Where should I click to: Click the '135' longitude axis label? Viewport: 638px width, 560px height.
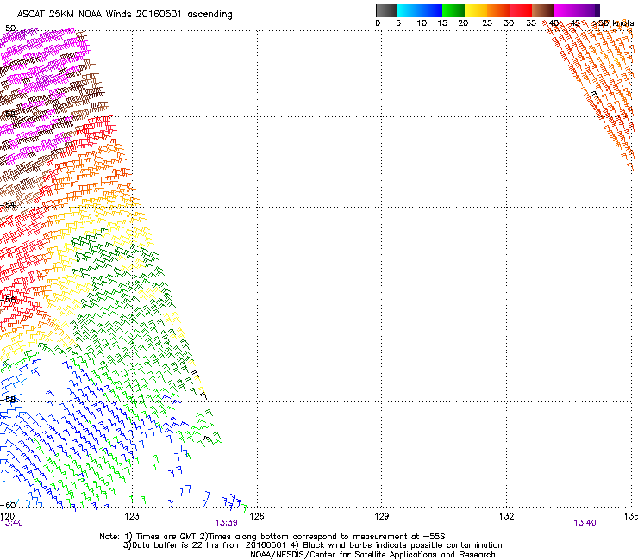point(631,516)
